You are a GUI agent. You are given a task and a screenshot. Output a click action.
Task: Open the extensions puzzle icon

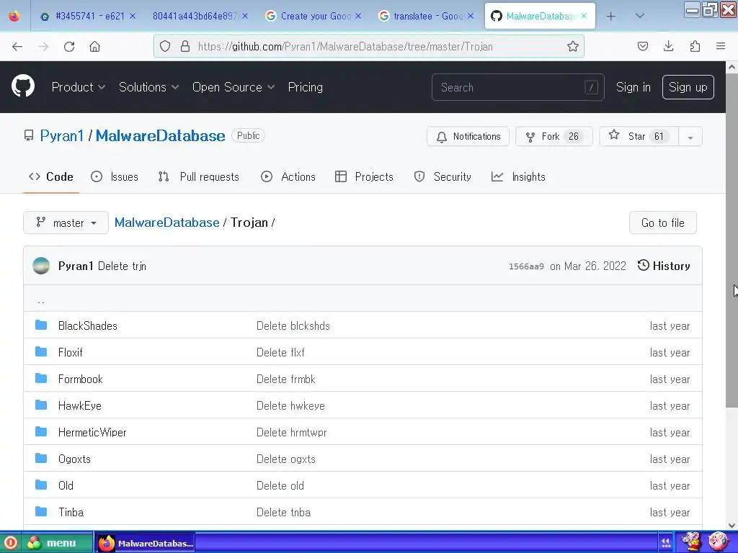695,46
